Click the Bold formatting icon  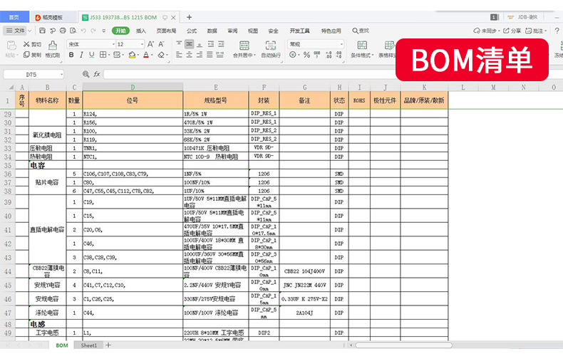pos(71,55)
